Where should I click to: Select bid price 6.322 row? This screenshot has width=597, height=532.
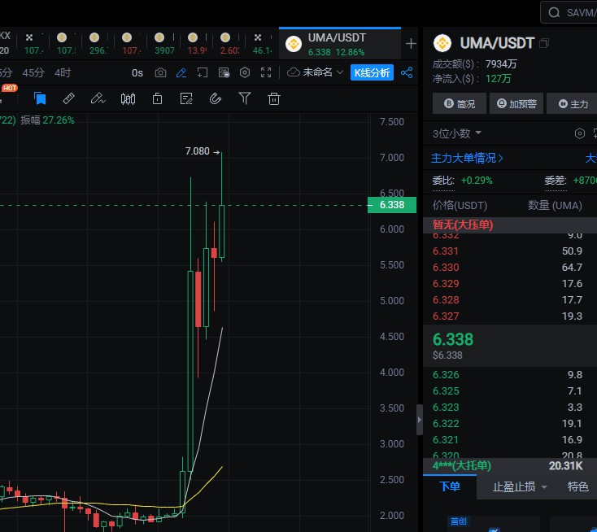click(510, 424)
